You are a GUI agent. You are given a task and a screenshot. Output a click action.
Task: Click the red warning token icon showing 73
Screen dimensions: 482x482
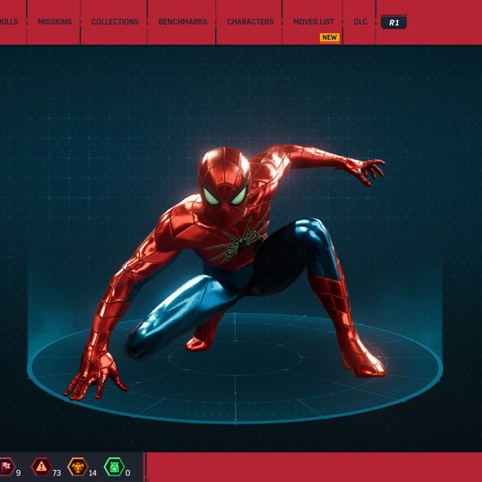coord(42,467)
